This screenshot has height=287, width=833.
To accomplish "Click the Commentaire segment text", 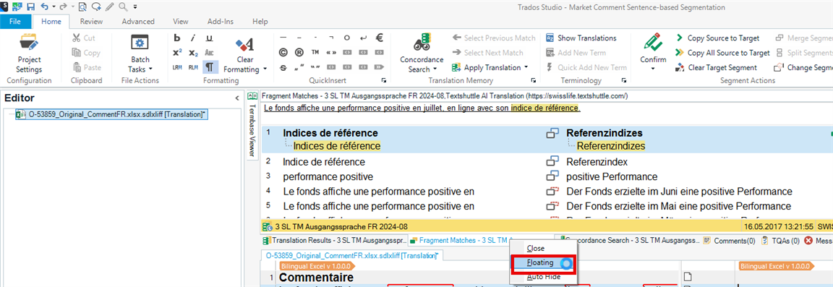I will [x=316, y=277].
